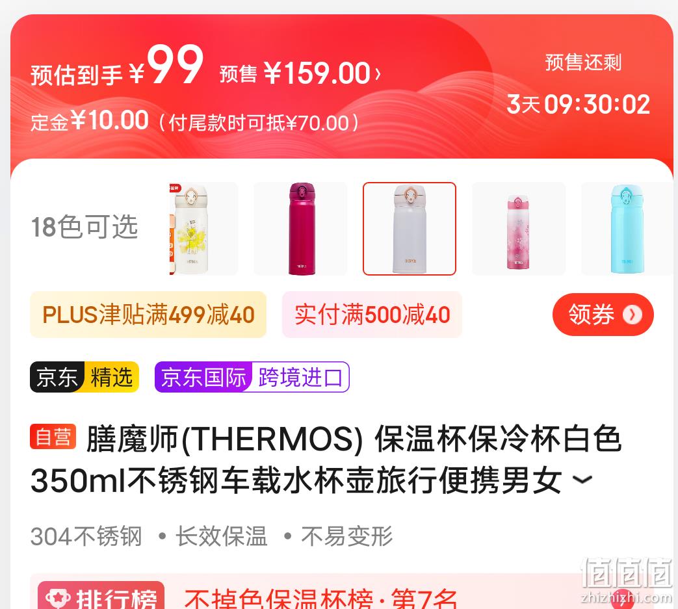Choose the light blue bottle variant
The image size is (678, 609).
point(628,229)
